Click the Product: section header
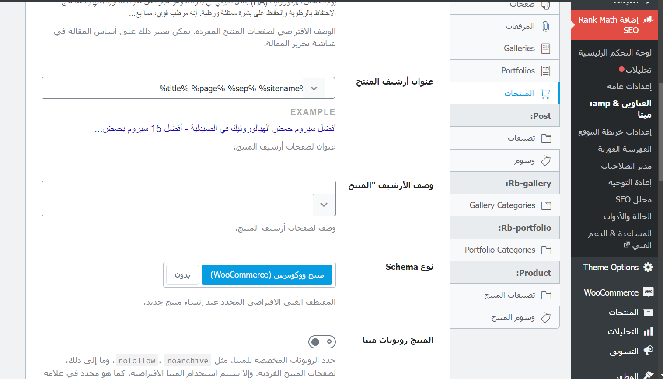The image size is (663, 379). [505, 273]
